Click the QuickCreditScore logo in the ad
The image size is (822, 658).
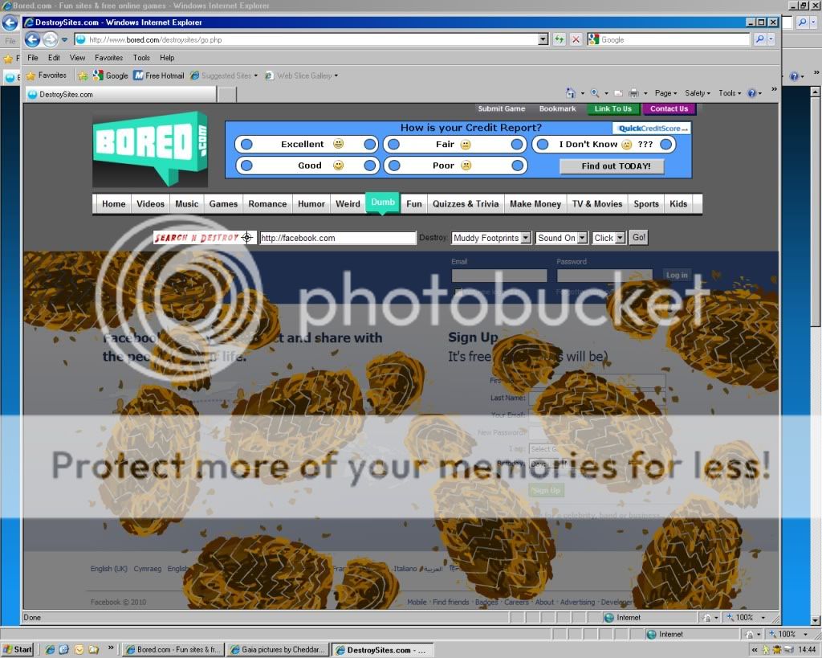(651, 128)
